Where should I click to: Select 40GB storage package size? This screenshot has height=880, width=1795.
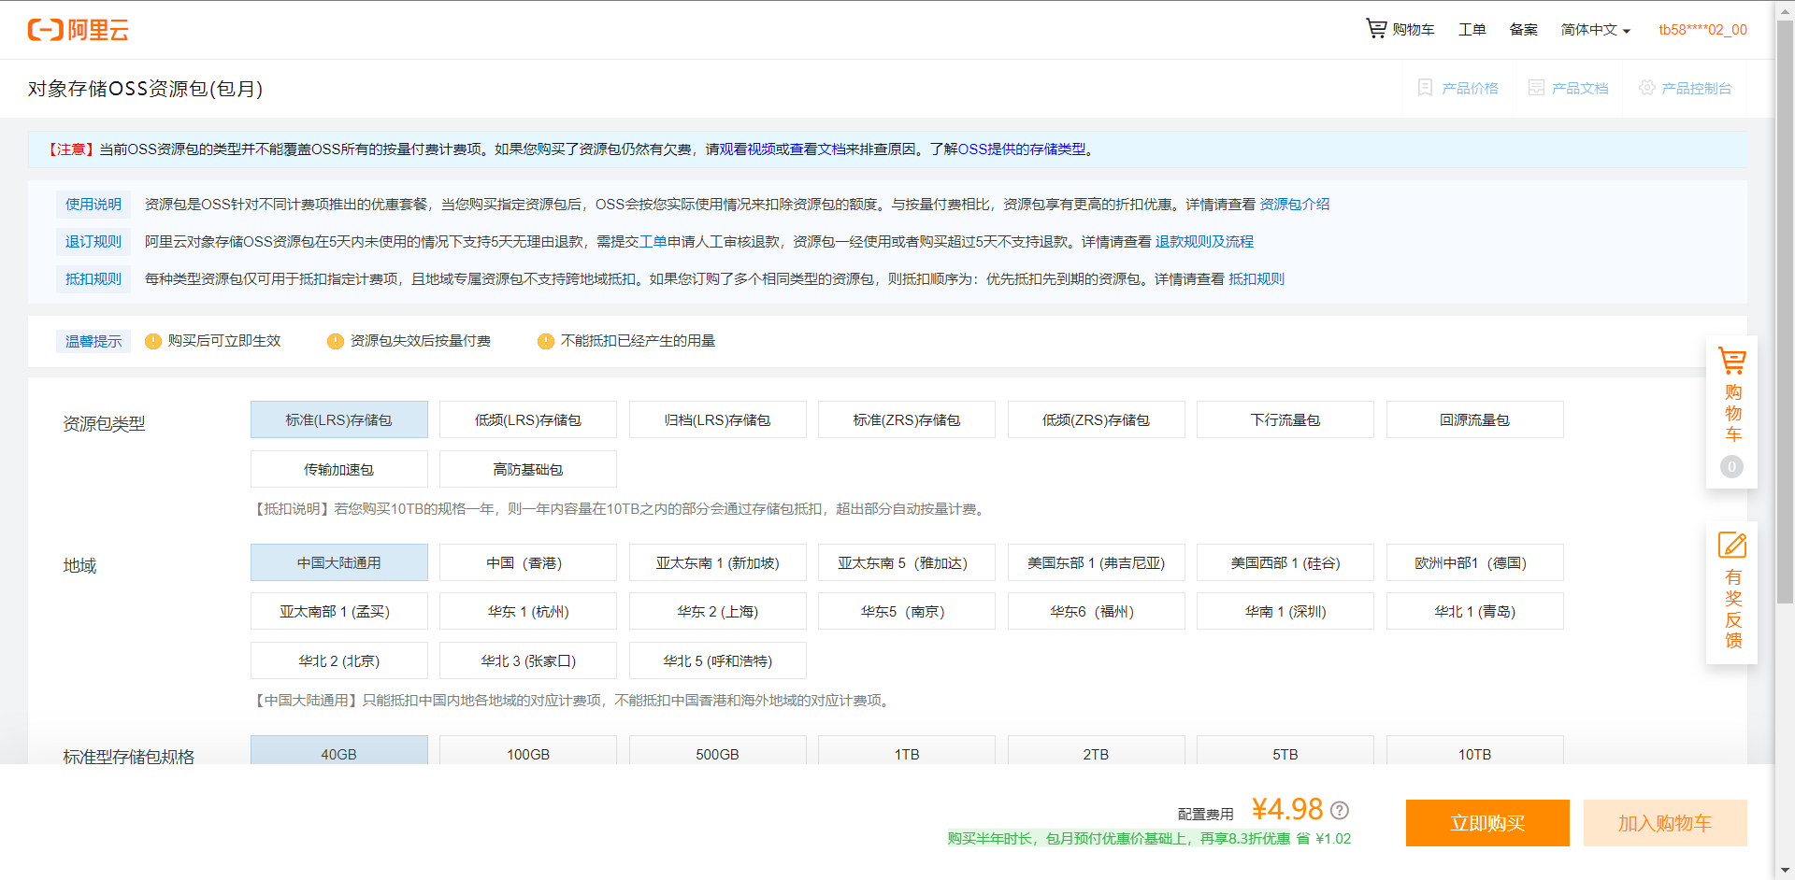click(x=339, y=751)
